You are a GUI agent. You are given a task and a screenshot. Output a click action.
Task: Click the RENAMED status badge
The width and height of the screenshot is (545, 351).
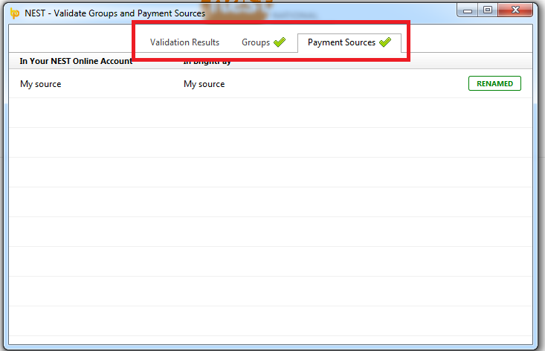494,84
